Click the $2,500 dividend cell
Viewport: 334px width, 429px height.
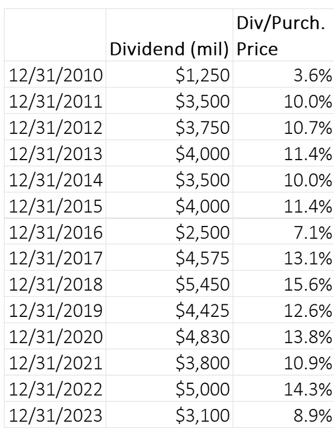tap(170, 232)
